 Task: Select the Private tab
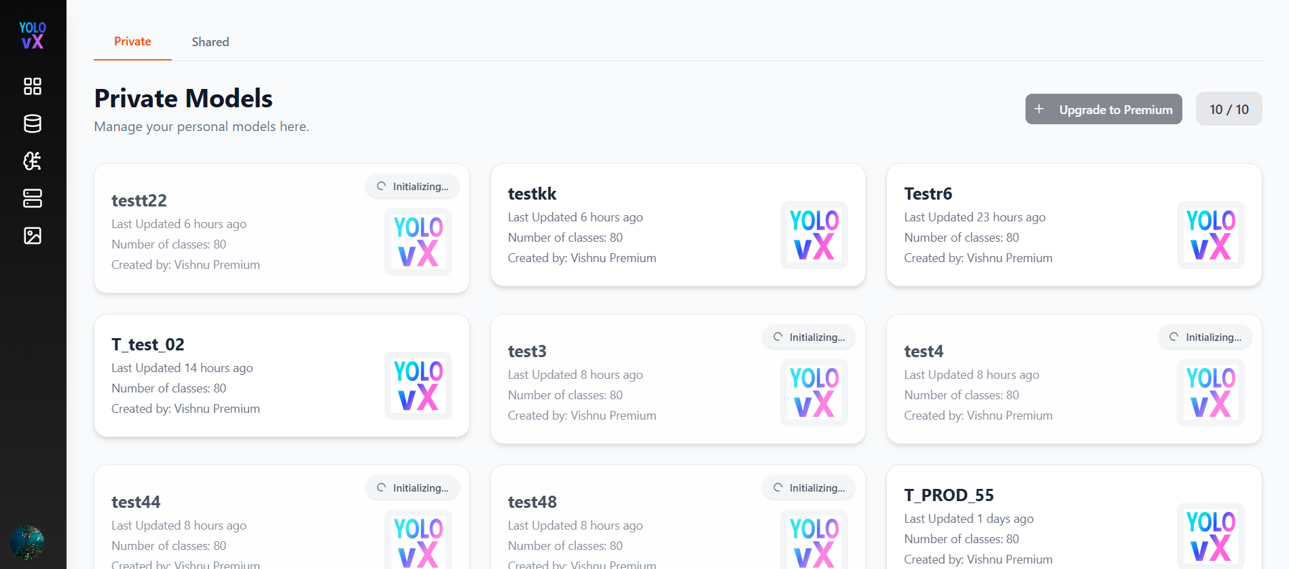(x=132, y=41)
